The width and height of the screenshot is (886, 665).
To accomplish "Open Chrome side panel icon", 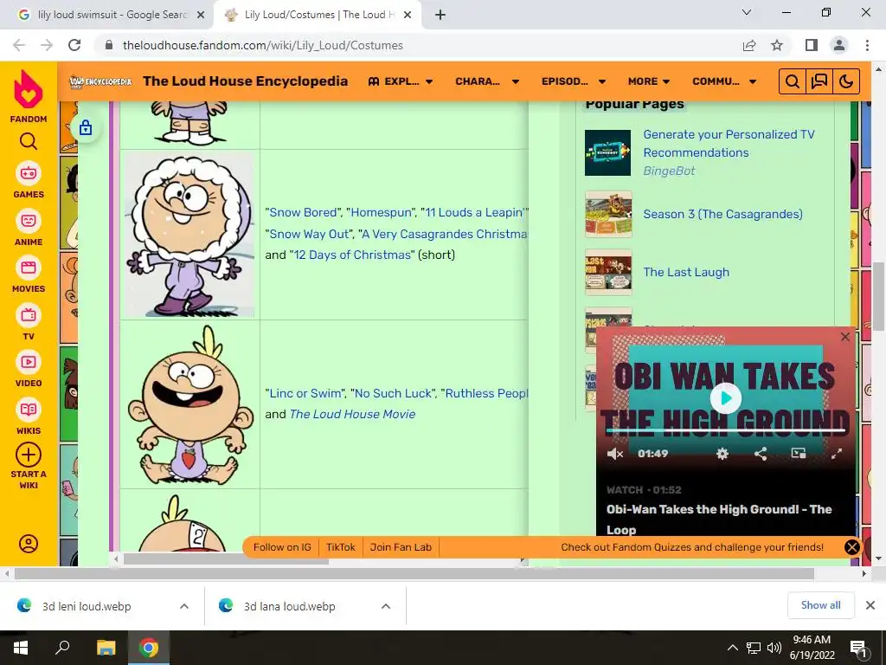I will pos(812,45).
